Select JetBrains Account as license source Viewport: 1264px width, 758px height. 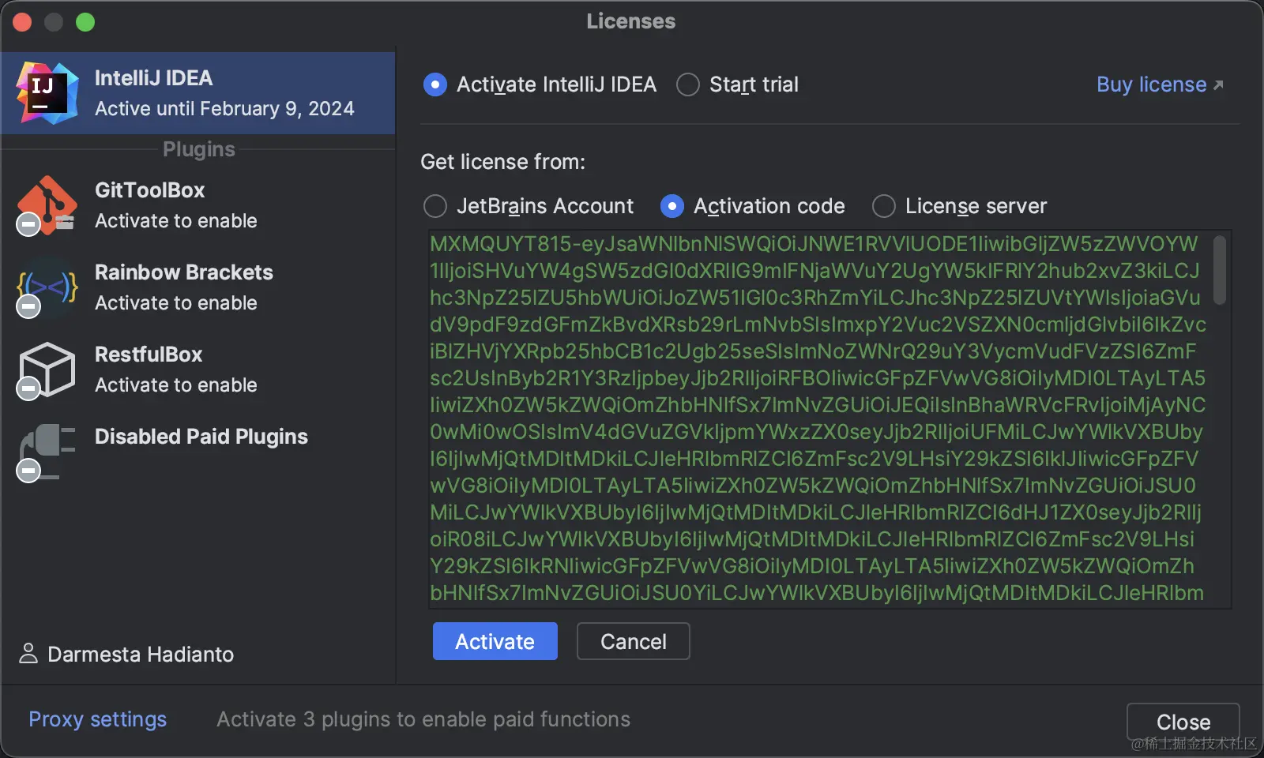435,206
